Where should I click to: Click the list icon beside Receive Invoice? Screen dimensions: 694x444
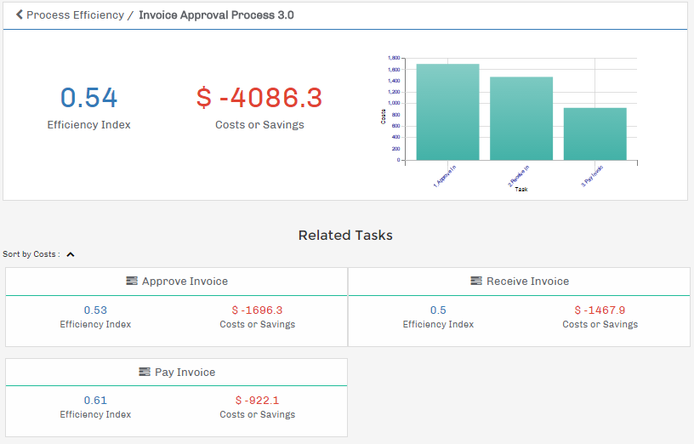pos(476,281)
